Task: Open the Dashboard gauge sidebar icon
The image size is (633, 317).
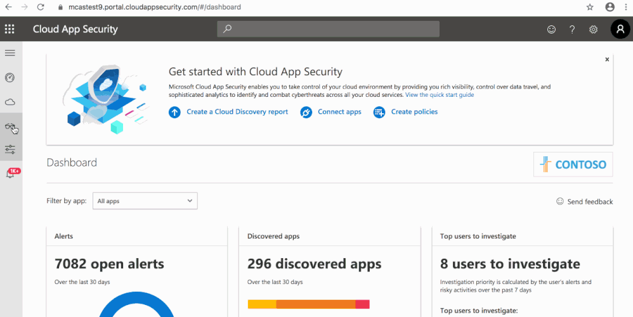Action: pos(10,77)
